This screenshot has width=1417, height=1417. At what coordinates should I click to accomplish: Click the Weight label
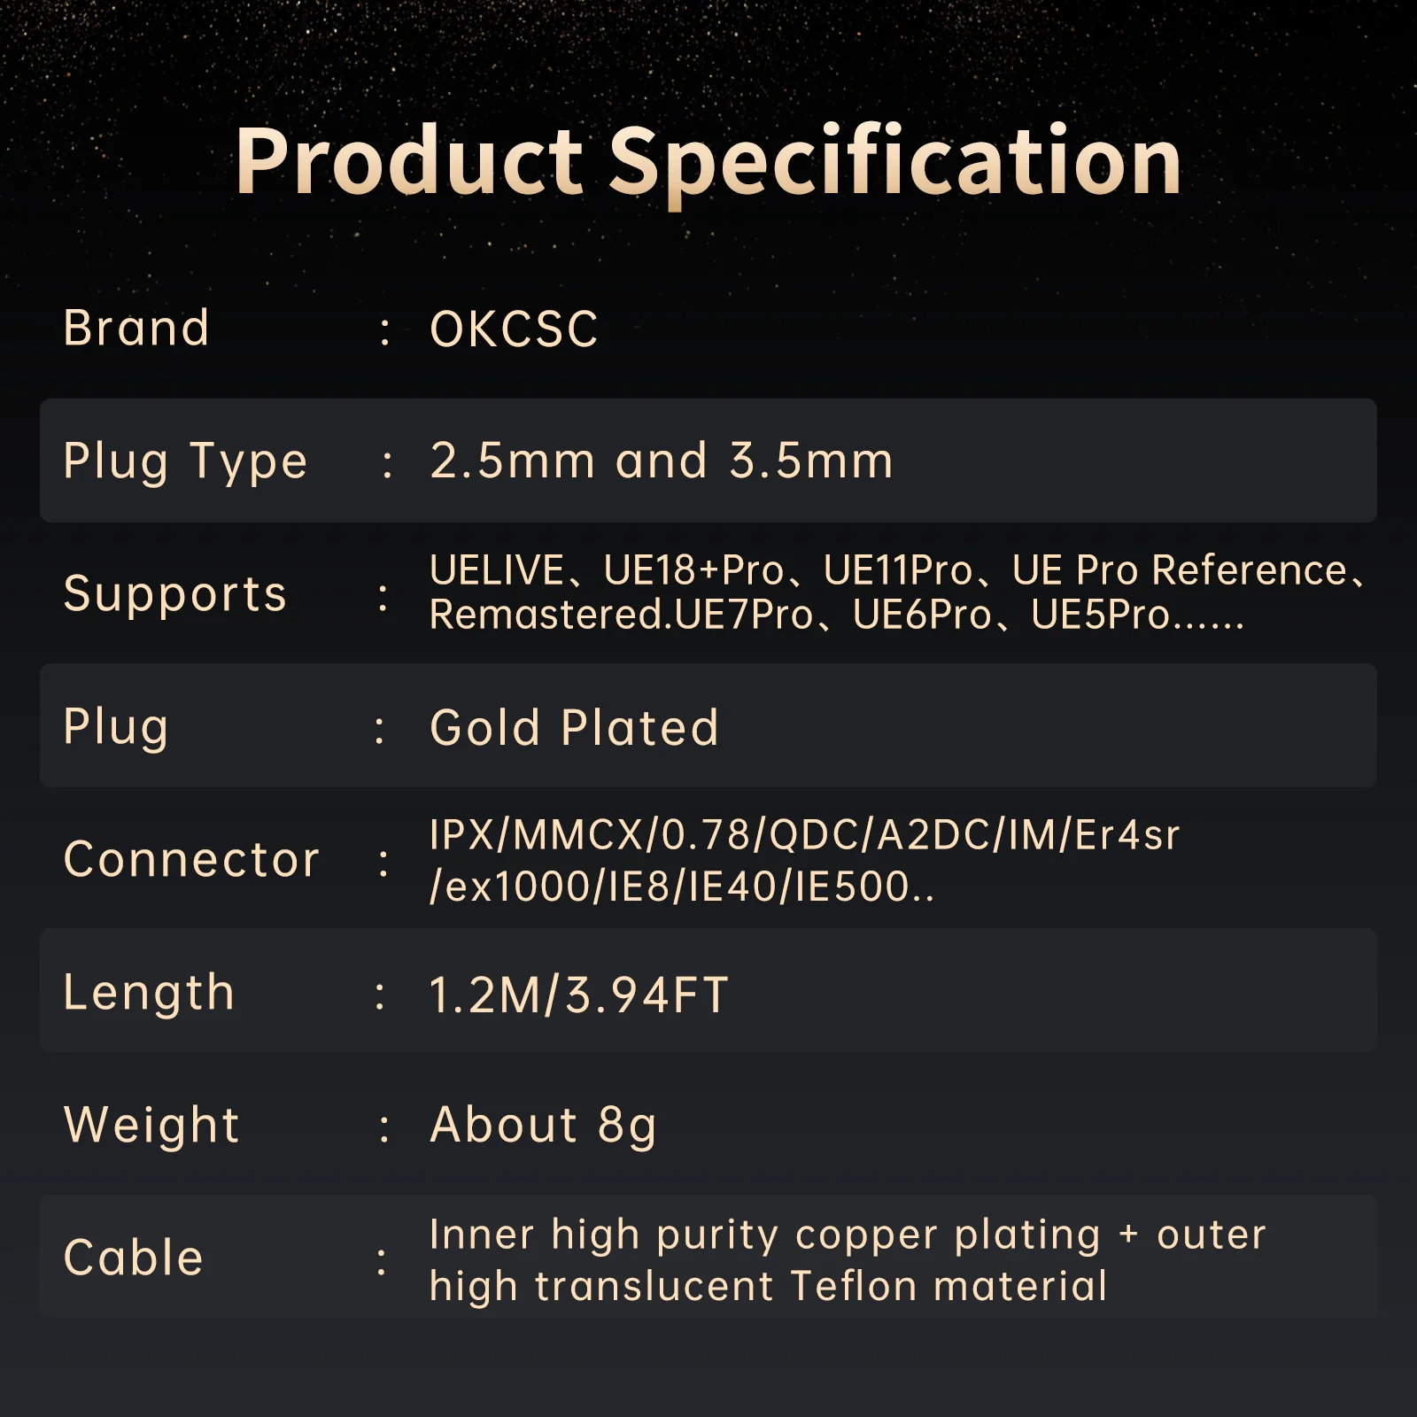pyautogui.click(x=151, y=1126)
